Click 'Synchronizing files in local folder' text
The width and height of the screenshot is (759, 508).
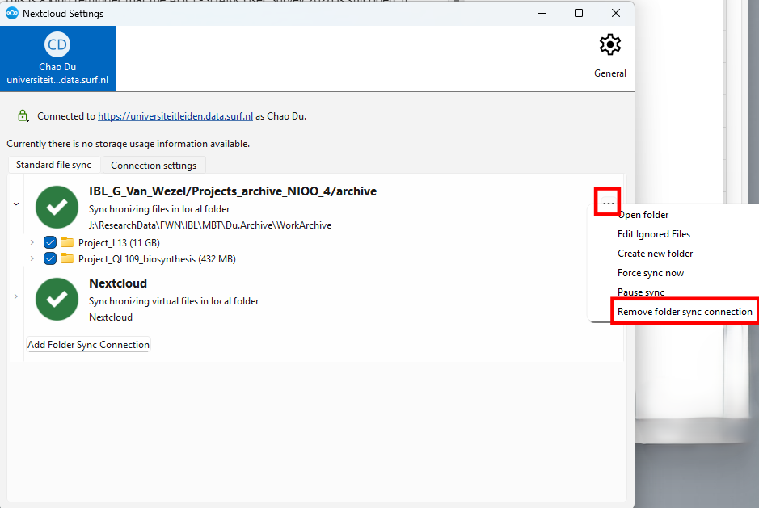pos(159,209)
